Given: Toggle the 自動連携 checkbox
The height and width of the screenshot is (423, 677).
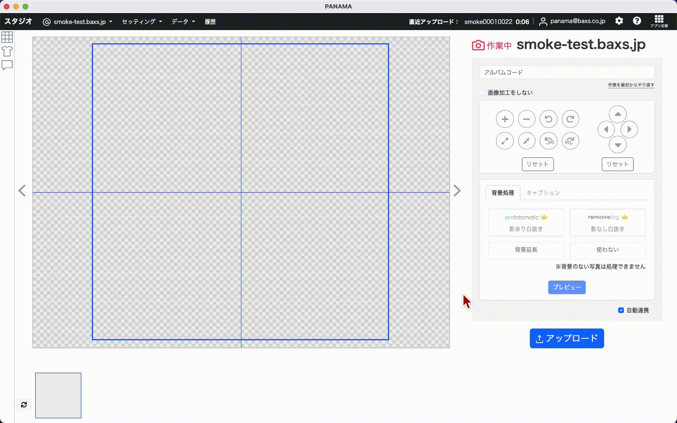Looking at the screenshot, I should click(621, 310).
